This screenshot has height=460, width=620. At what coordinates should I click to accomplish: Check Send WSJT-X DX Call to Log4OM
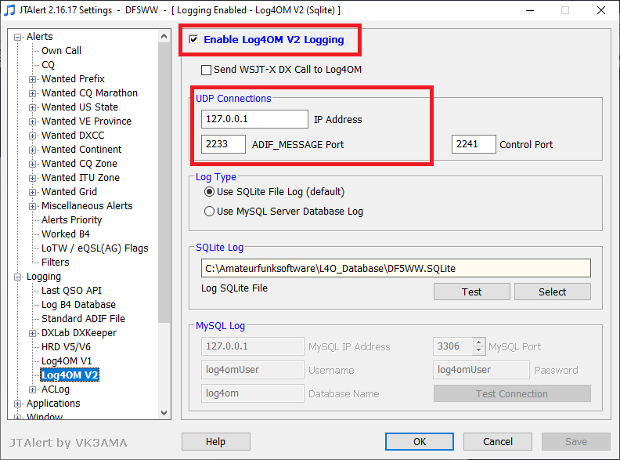pos(206,70)
